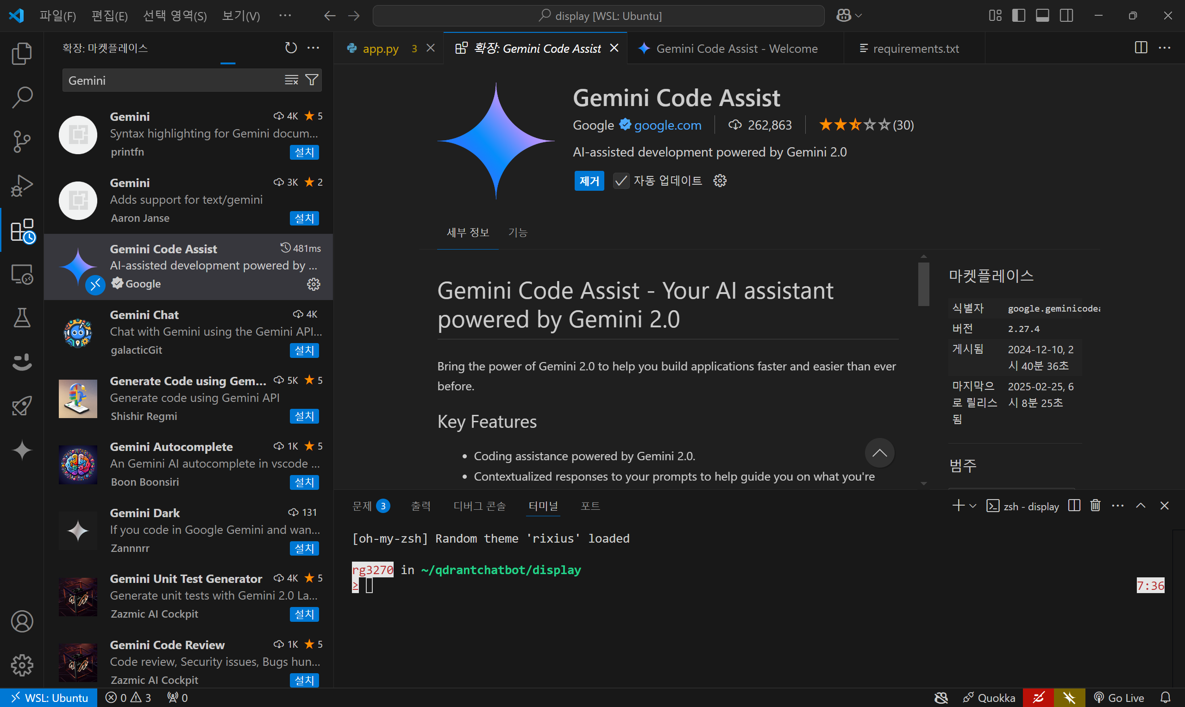Image resolution: width=1185 pixels, height=707 pixels.
Task: Open Remote Explorer view
Action: (22, 274)
